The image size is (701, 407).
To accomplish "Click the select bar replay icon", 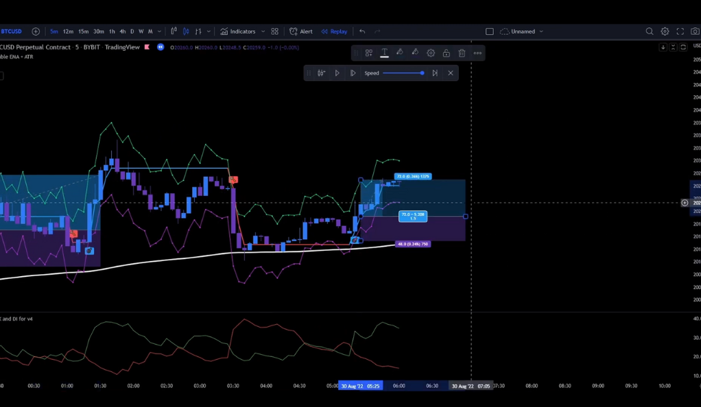I will [322, 73].
